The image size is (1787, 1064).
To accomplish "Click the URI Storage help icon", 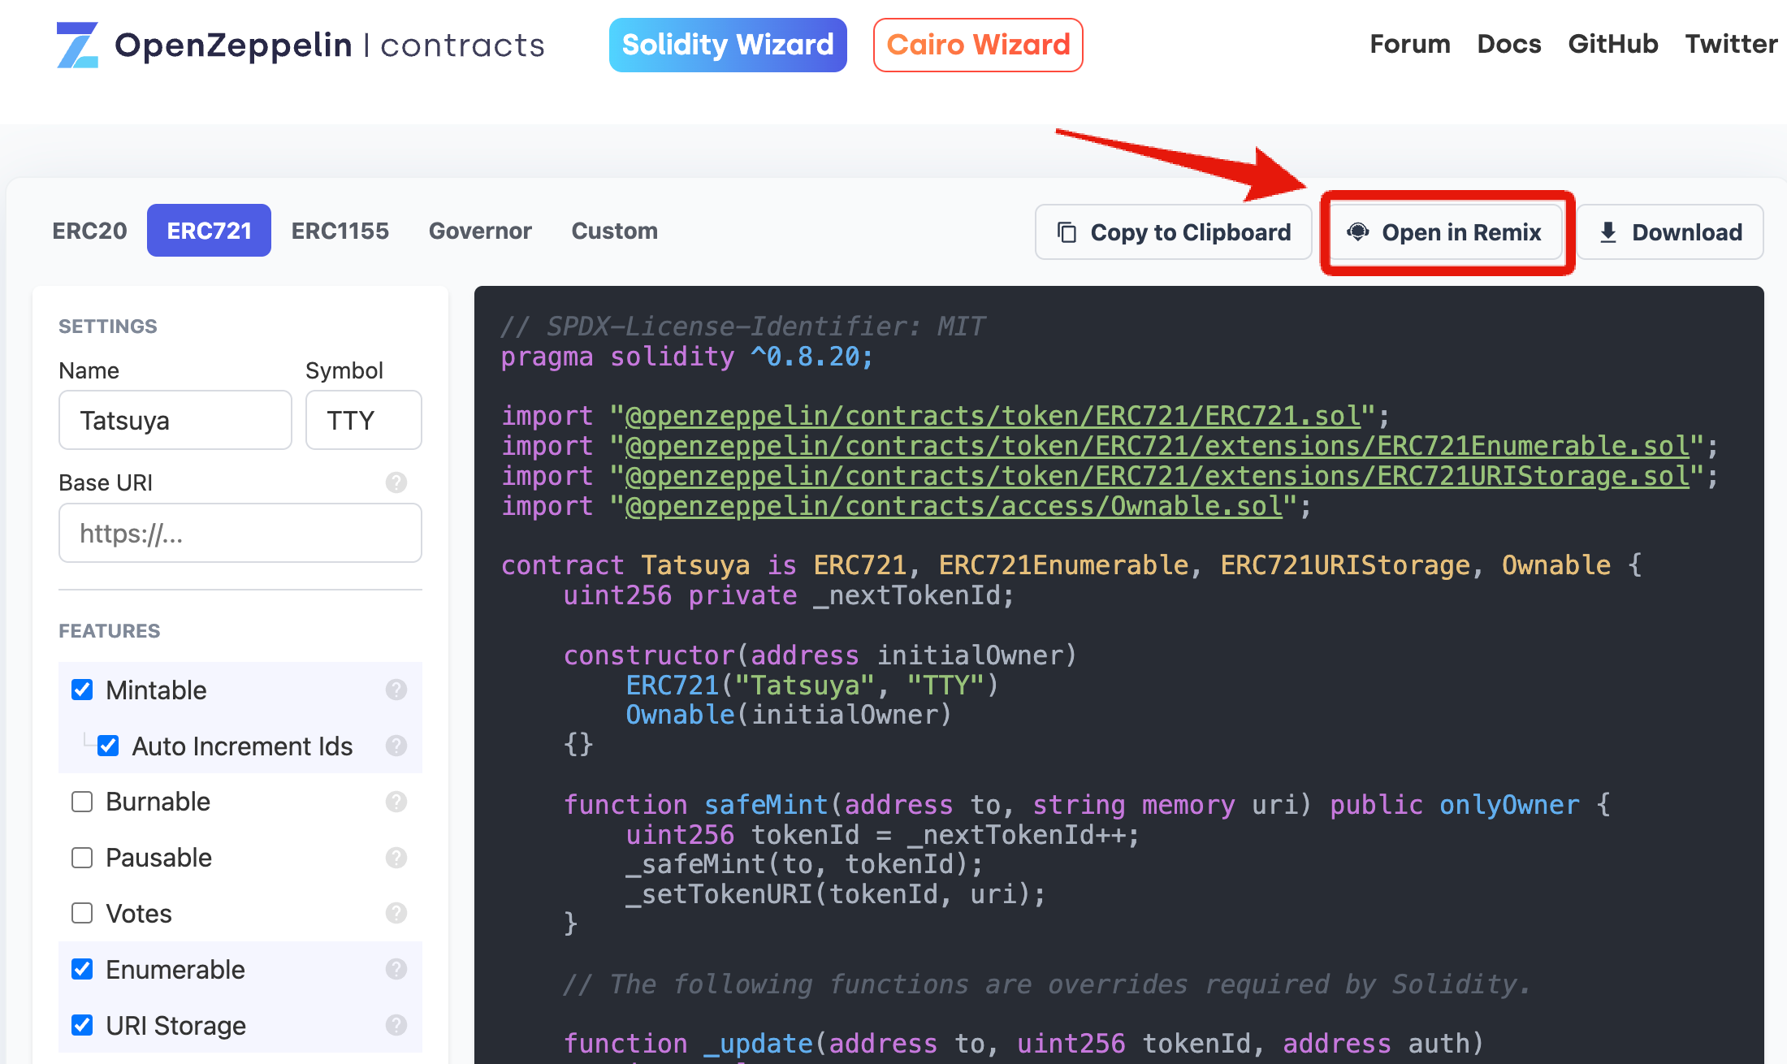I will point(396,1025).
